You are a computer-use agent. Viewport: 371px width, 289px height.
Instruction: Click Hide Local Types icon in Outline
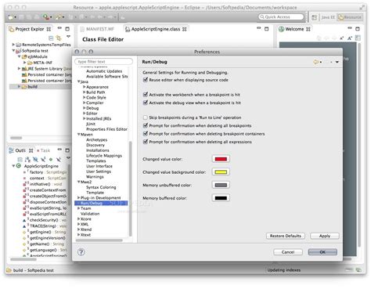[x=59, y=159]
